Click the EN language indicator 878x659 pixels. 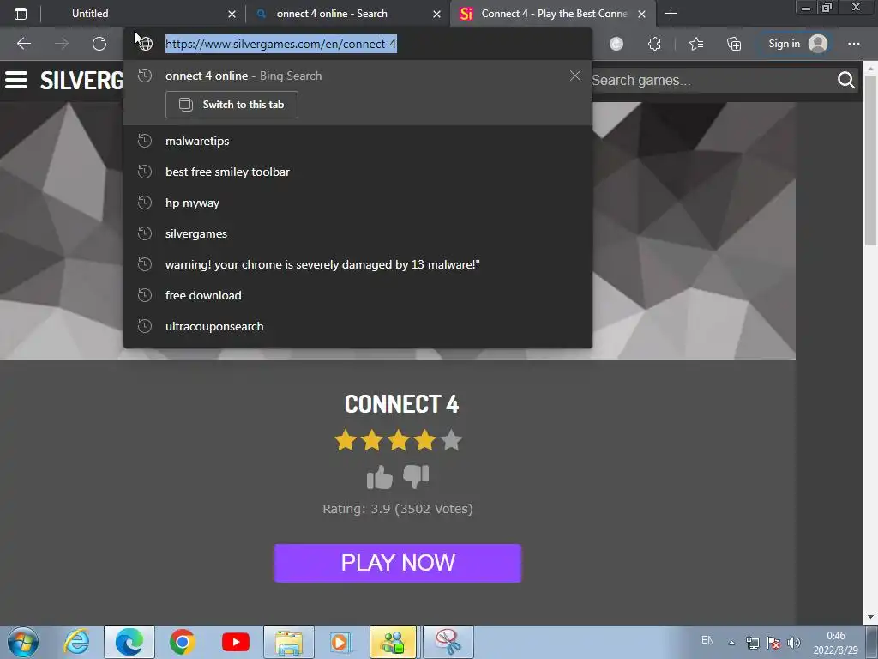click(x=707, y=640)
